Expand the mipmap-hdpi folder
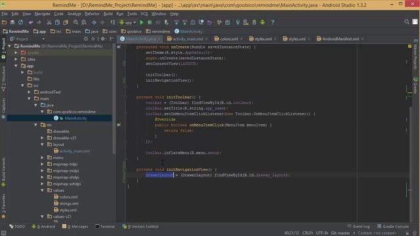 click(42, 164)
